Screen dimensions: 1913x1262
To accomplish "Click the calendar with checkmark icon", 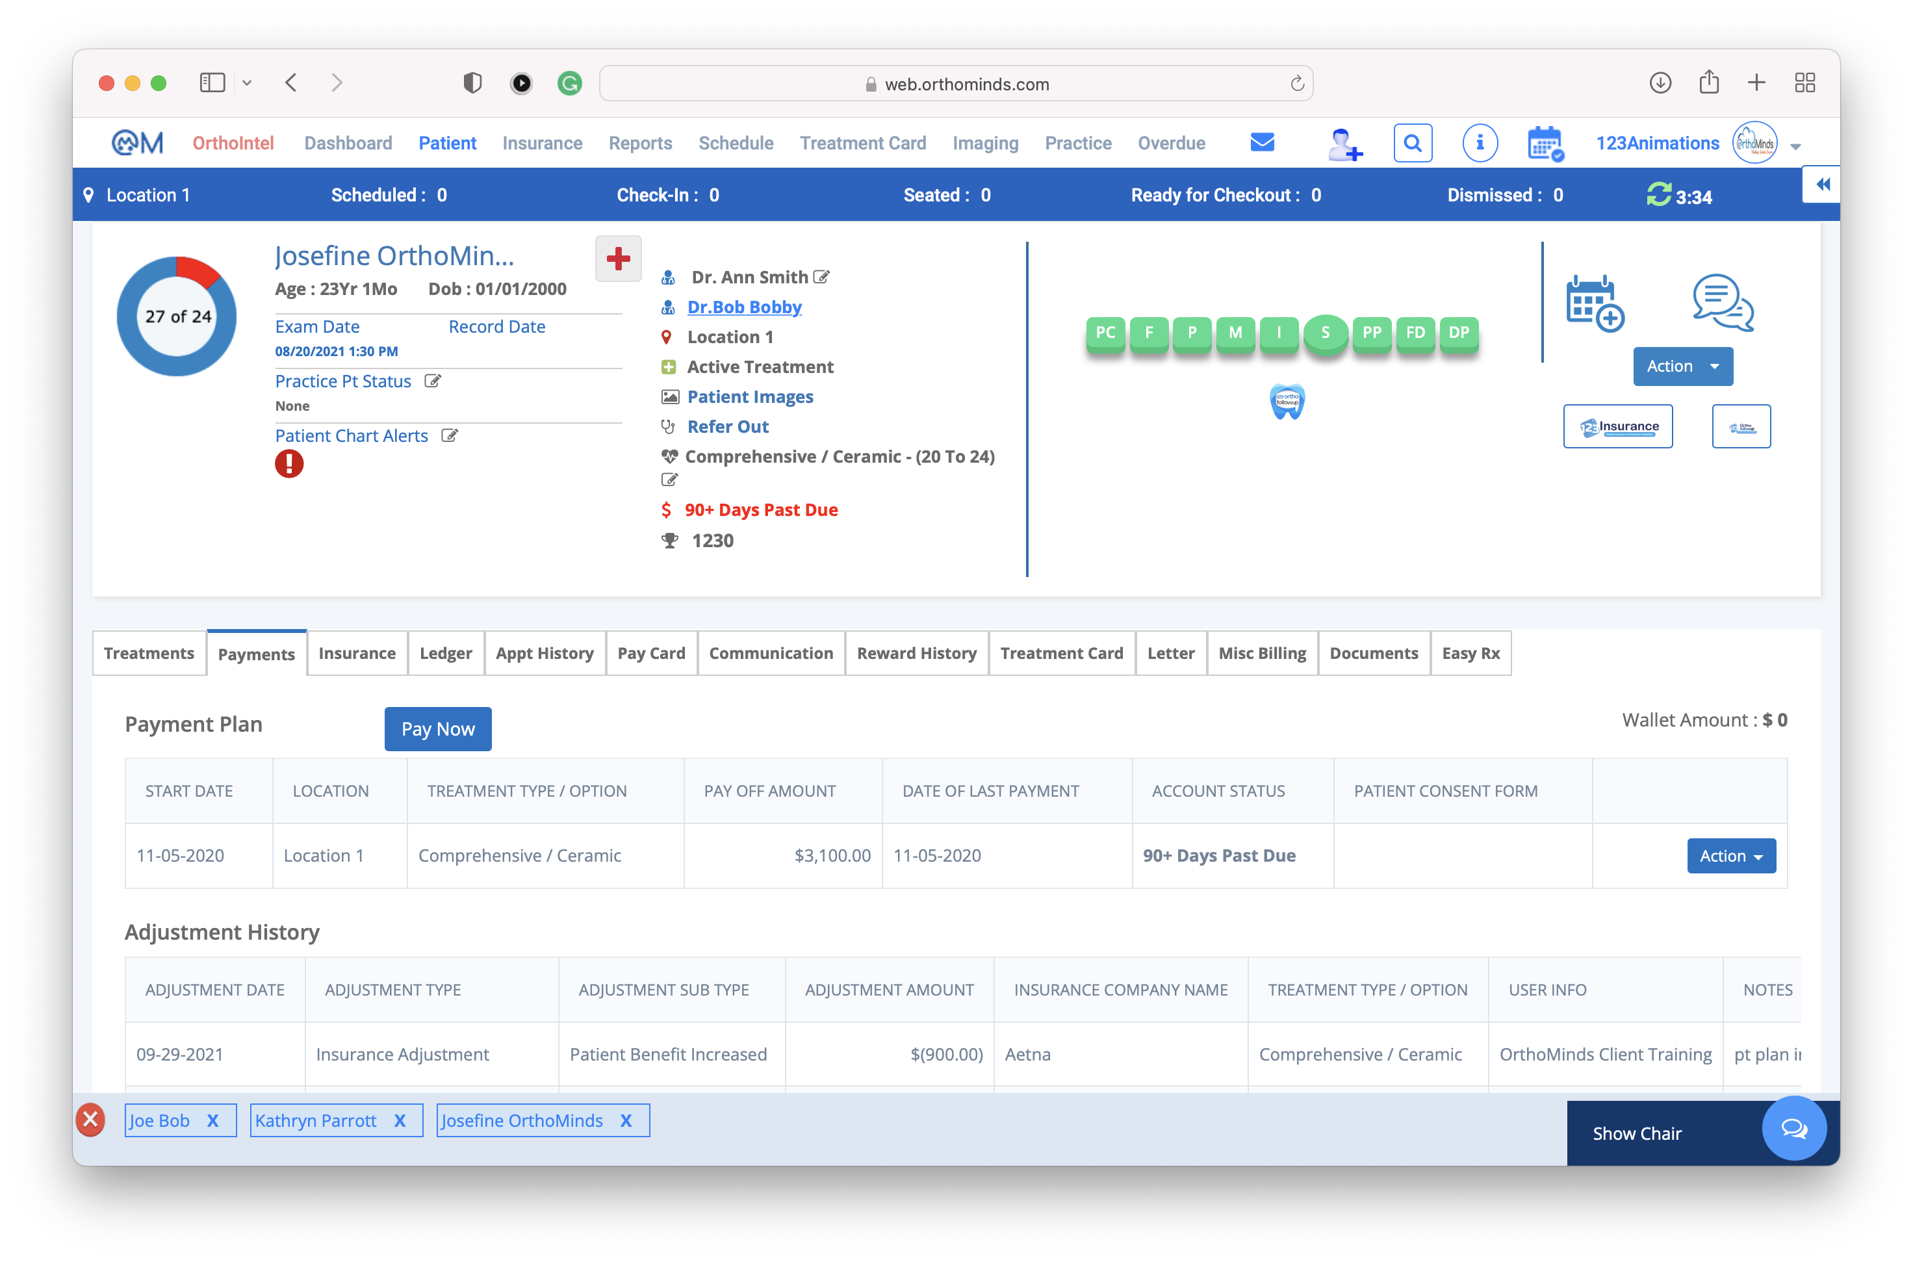I will 1545,142.
